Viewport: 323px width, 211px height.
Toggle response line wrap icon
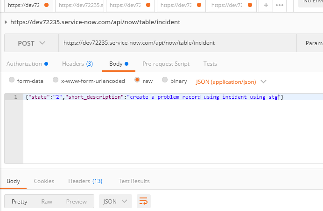pos(144,201)
